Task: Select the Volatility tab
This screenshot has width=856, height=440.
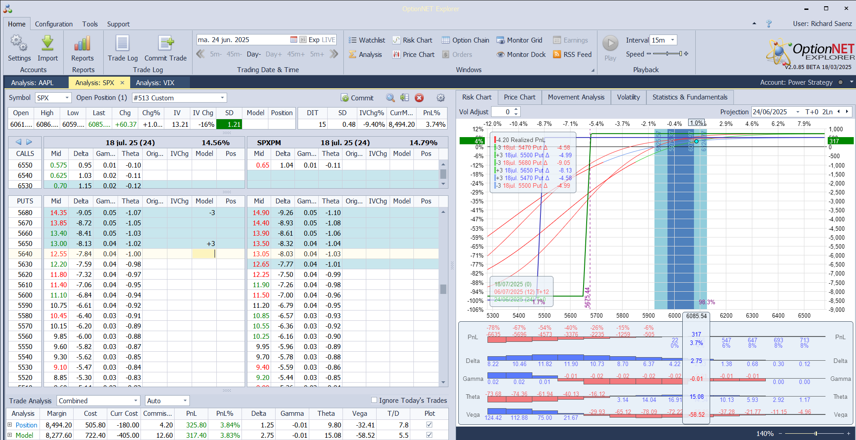Action: point(628,97)
